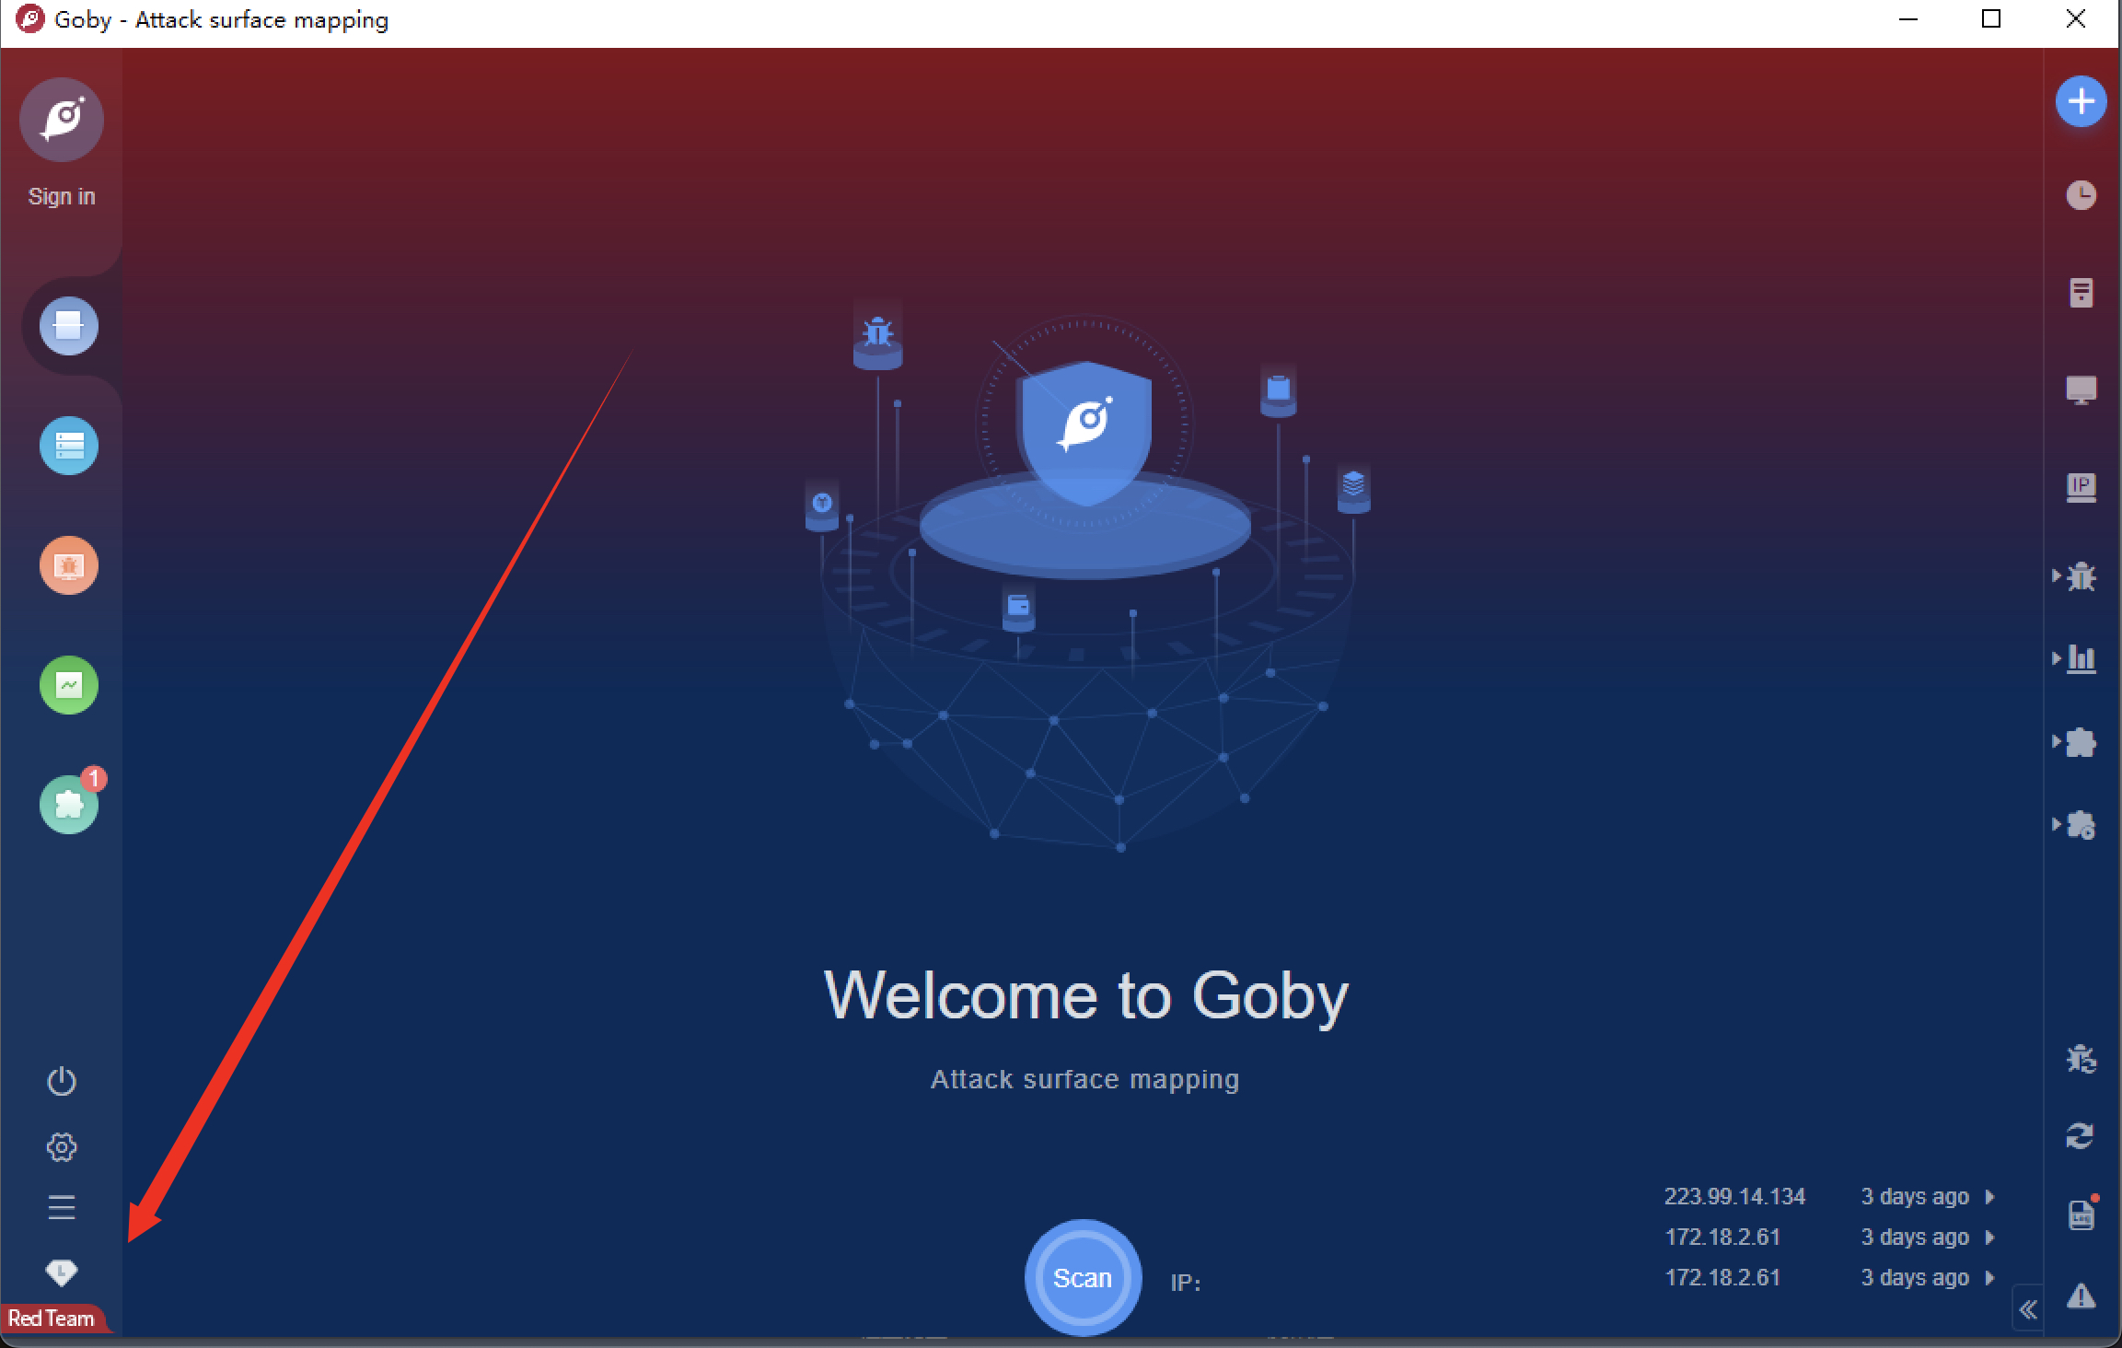
Task: Click the IP icon in right panel
Action: 2081,486
